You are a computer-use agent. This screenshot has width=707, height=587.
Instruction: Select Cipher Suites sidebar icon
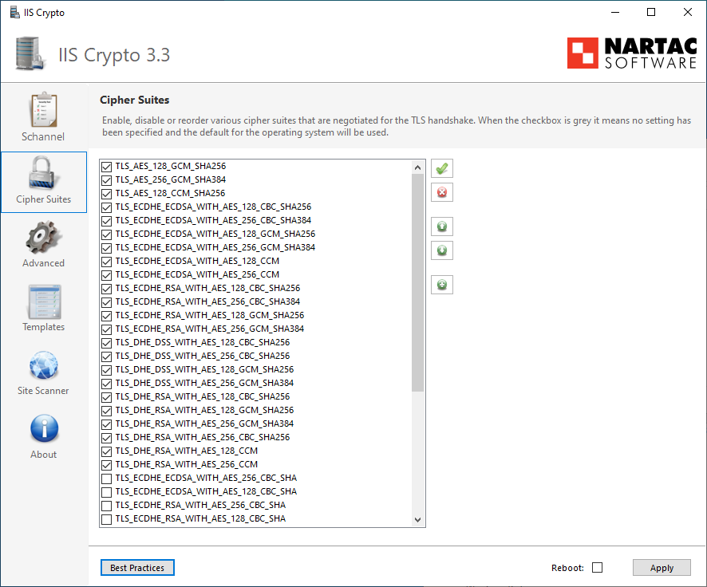44,182
